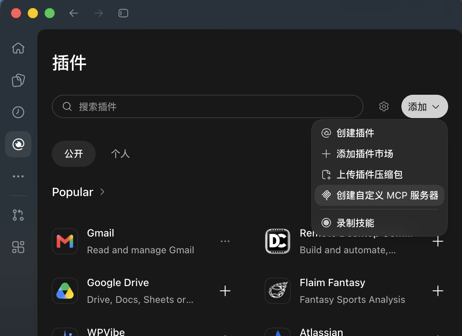This screenshot has width=462, height=336.
Task: Open the Gmail plugin title
Action: pyautogui.click(x=101, y=233)
